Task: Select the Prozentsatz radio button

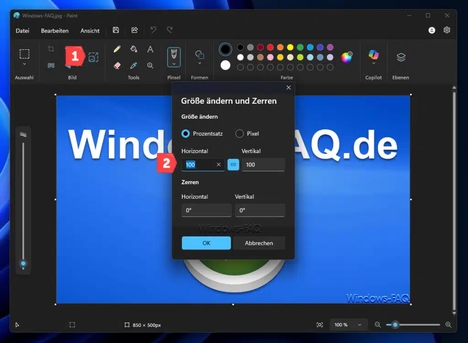Action: coord(186,134)
